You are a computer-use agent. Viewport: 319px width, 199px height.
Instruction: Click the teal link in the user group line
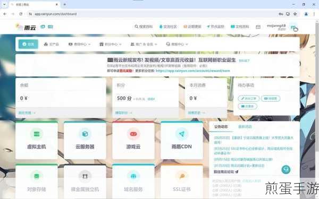[x=251, y=181]
